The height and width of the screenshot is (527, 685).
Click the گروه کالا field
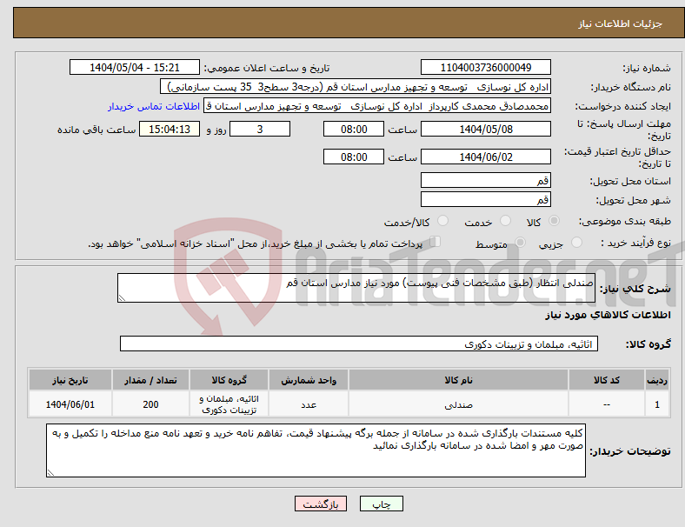pyautogui.click(x=359, y=344)
